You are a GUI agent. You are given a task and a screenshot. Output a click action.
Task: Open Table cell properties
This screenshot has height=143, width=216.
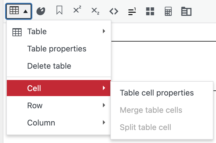click(x=157, y=93)
